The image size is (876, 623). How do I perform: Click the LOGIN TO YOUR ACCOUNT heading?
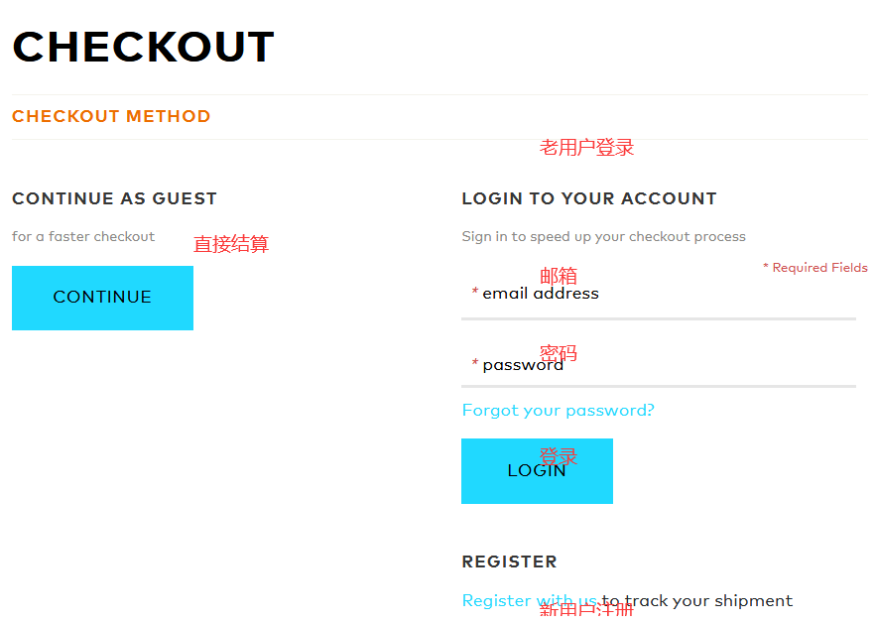pos(588,199)
